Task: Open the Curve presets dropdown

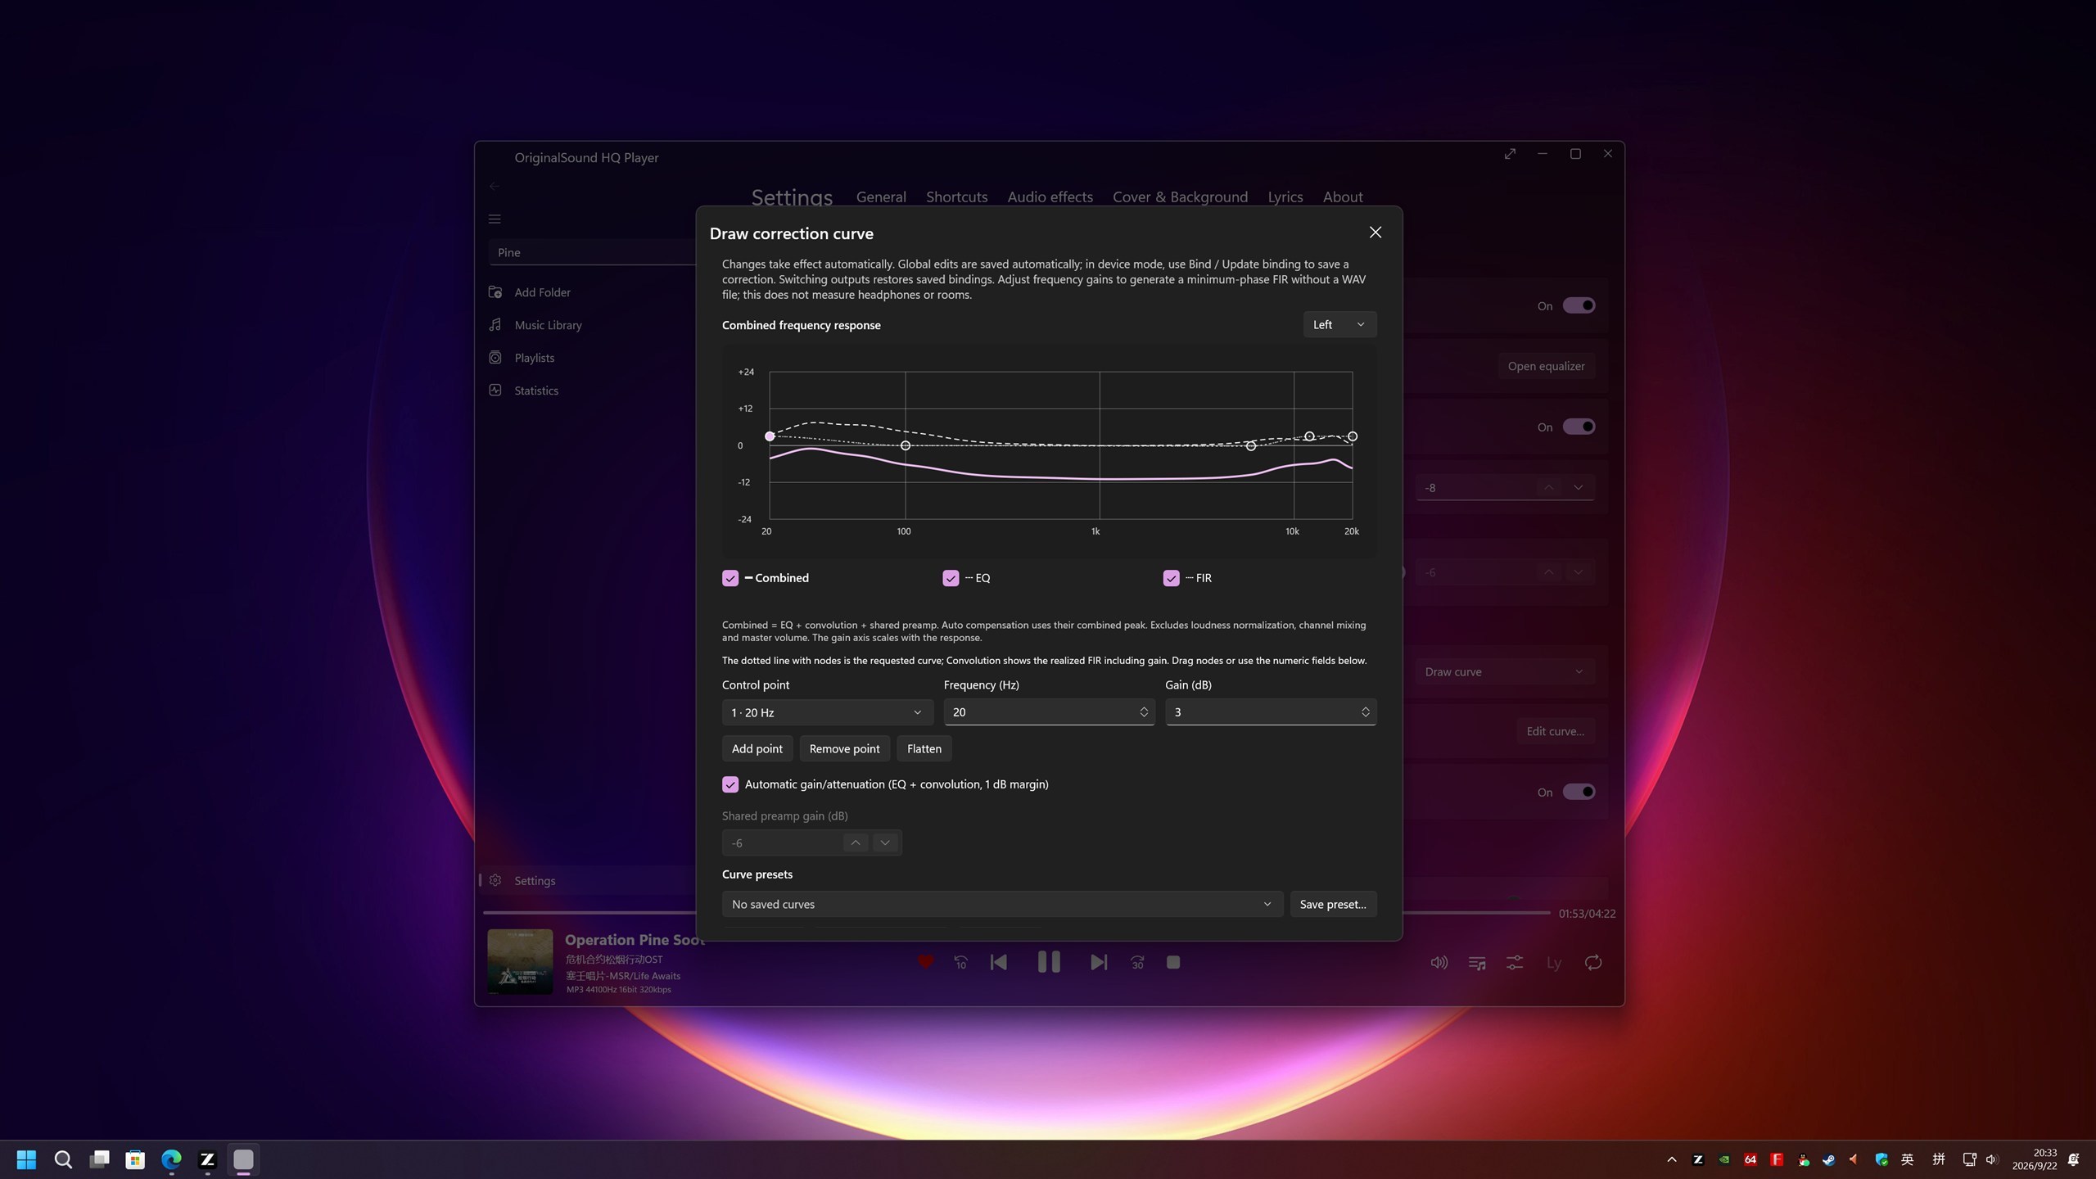Action: click(1002, 904)
